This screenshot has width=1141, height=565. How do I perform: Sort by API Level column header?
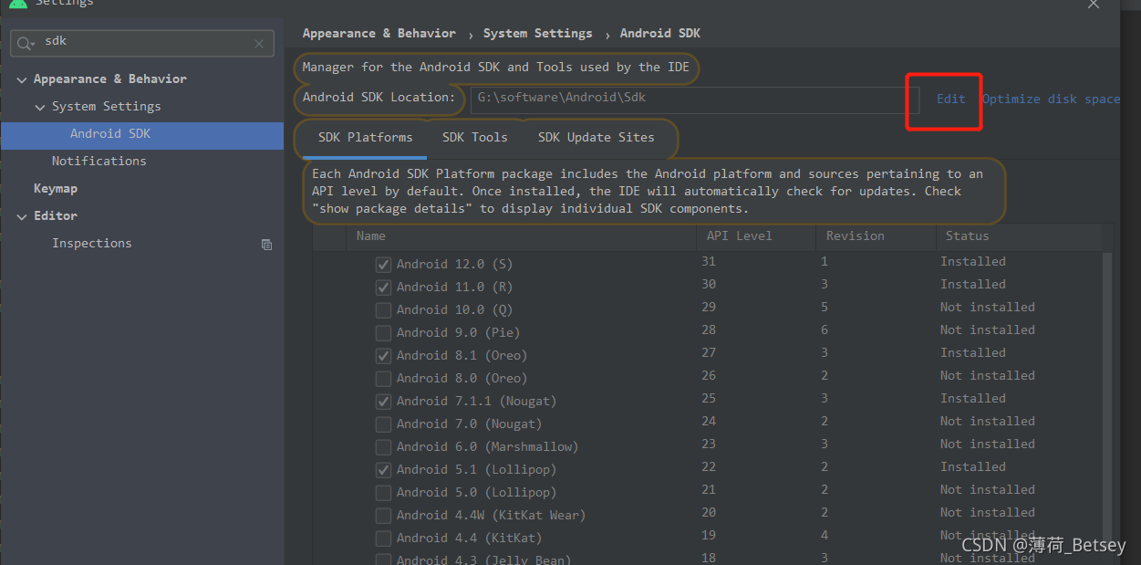tap(755, 236)
